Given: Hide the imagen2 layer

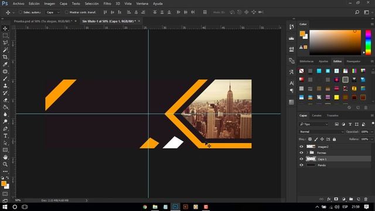Looking at the screenshot, I should 301,147.
